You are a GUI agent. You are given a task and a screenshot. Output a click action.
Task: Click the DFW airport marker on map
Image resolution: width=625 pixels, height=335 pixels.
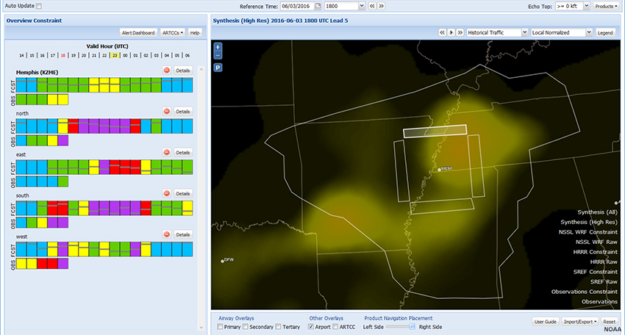point(222,262)
